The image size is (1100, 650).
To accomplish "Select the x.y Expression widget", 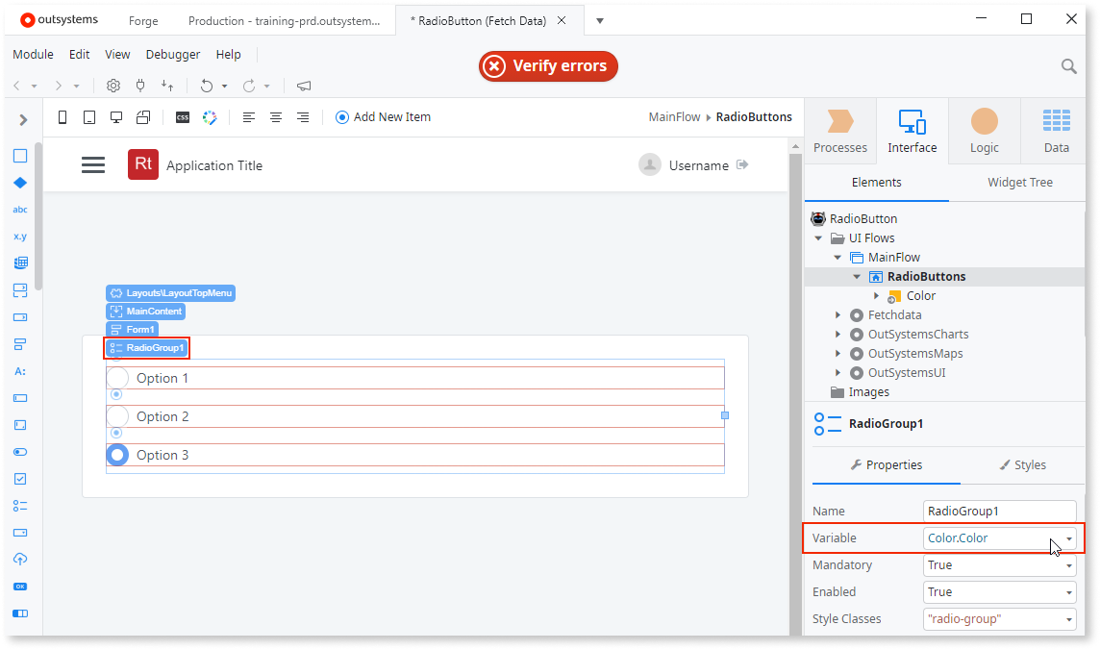I will click(x=20, y=237).
